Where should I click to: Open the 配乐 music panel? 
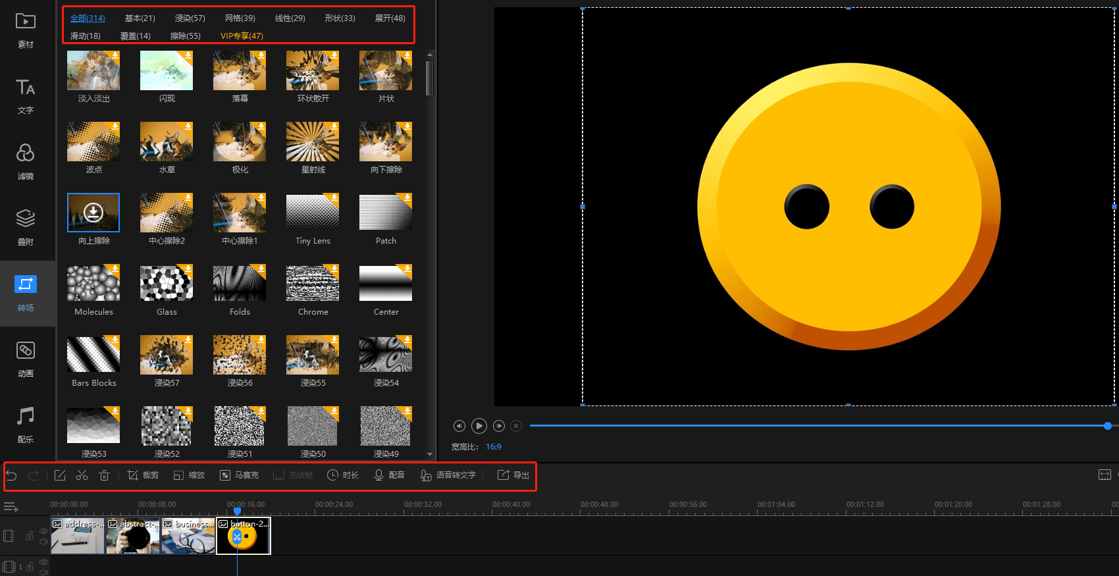[x=26, y=426]
